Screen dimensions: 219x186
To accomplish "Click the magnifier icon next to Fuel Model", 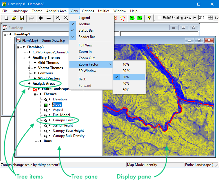I will [46, 115].
